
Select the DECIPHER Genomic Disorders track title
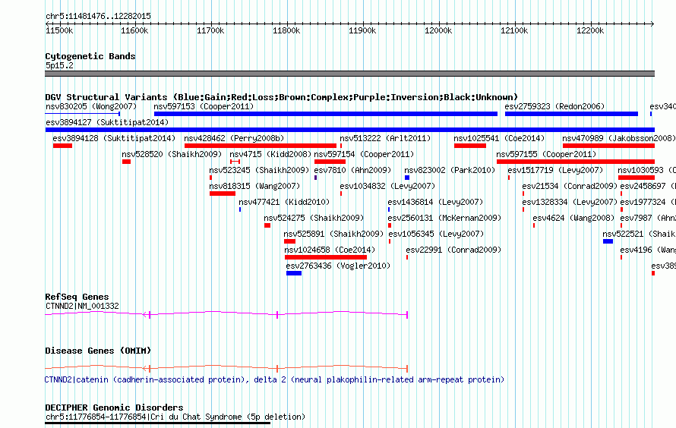114,408
